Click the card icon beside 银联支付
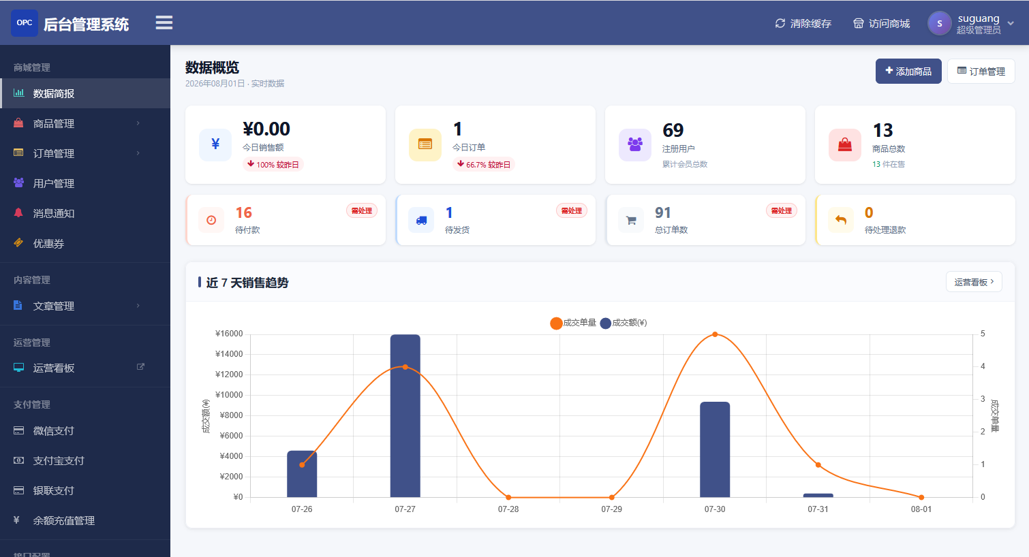The height and width of the screenshot is (557, 1029). [x=19, y=490]
